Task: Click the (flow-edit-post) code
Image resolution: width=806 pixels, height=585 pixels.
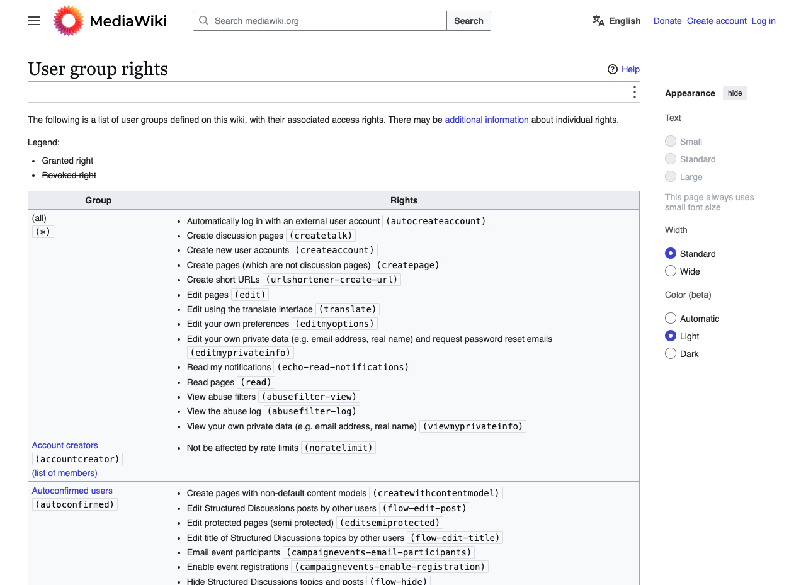Action: [x=424, y=508]
